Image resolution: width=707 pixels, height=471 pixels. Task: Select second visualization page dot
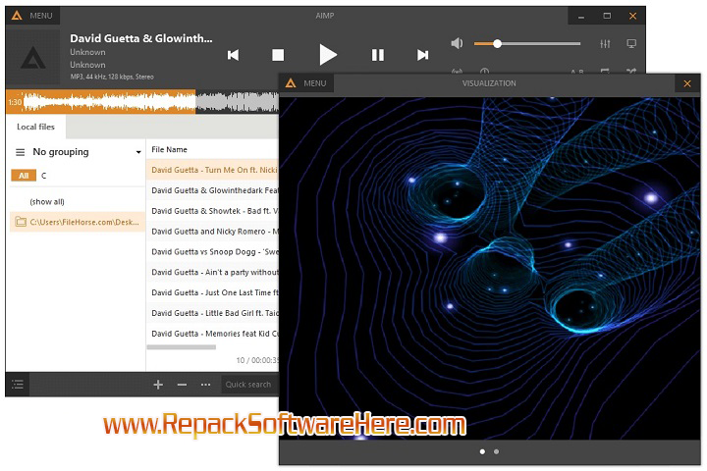[496, 451]
